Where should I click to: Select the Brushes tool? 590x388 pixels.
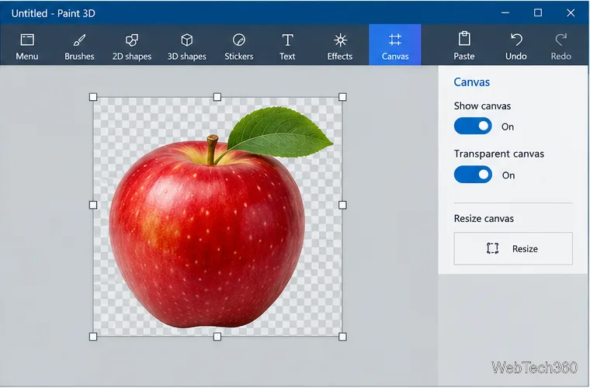pos(79,47)
